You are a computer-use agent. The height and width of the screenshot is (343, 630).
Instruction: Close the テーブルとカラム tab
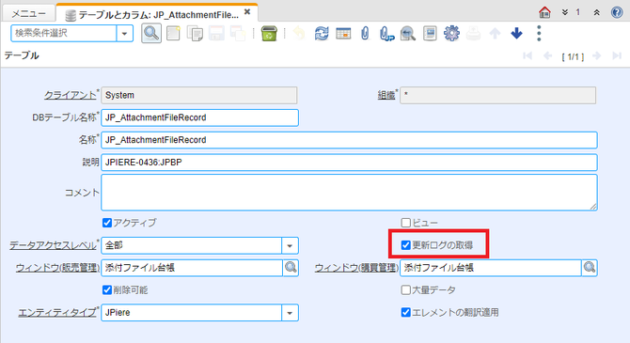tap(247, 12)
